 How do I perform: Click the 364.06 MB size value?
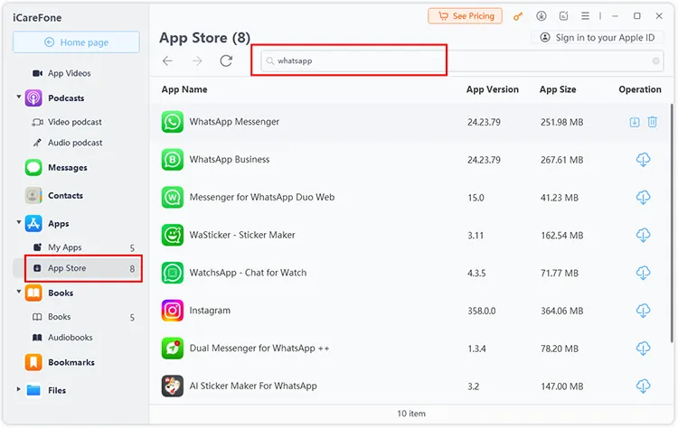(x=561, y=311)
